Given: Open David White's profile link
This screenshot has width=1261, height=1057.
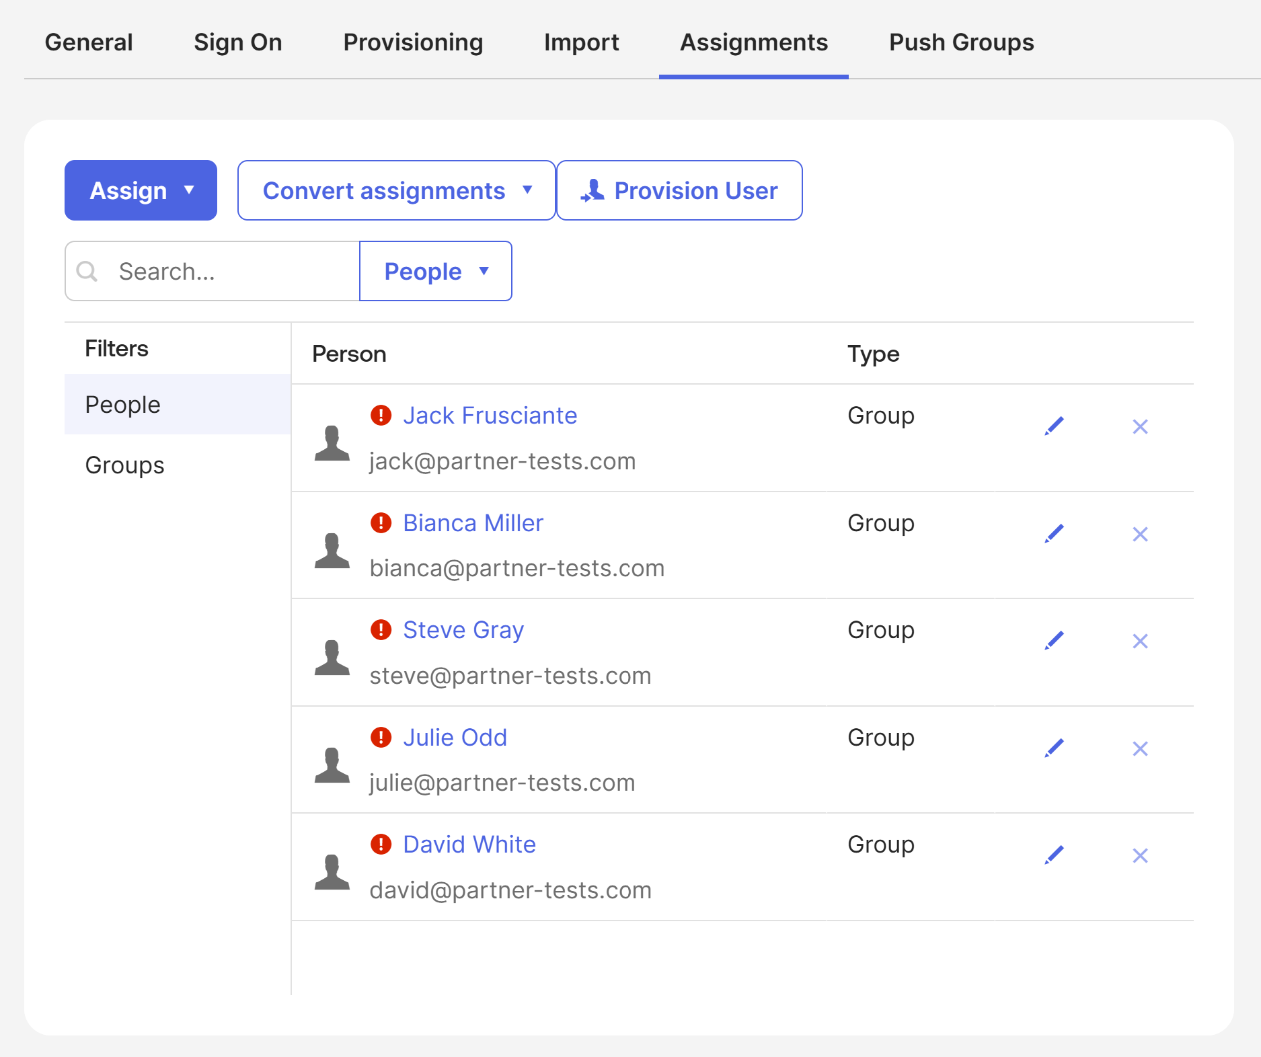Looking at the screenshot, I should click(469, 845).
